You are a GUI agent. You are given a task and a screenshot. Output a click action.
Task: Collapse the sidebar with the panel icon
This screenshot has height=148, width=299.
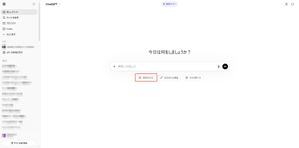tap(34, 4)
